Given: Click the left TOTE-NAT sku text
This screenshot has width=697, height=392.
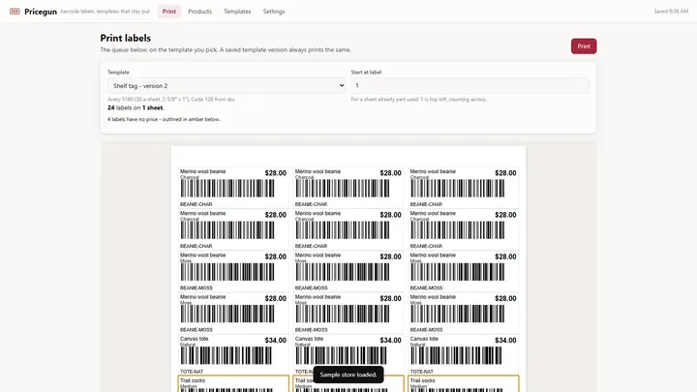Looking at the screenshot, I should coord(192,372).
